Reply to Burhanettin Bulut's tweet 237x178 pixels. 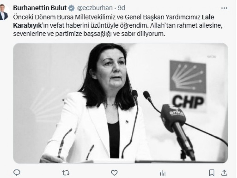(17, 172)
